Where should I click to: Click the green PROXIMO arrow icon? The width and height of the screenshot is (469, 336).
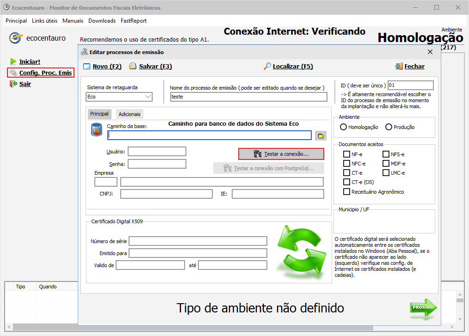[423, 308]
